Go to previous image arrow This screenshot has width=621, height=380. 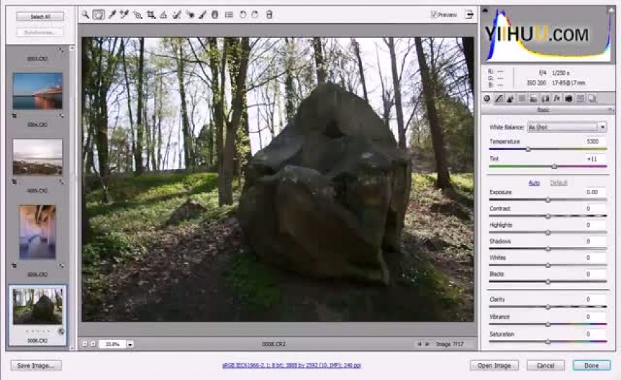pyautogui.click(x=419, y=344)
